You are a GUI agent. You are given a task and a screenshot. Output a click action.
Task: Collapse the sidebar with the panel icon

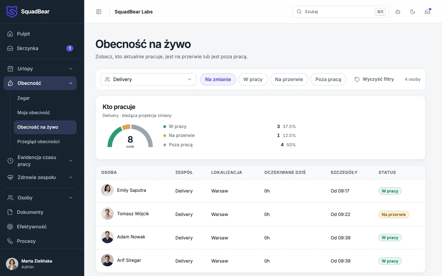(x=99, y=12)
